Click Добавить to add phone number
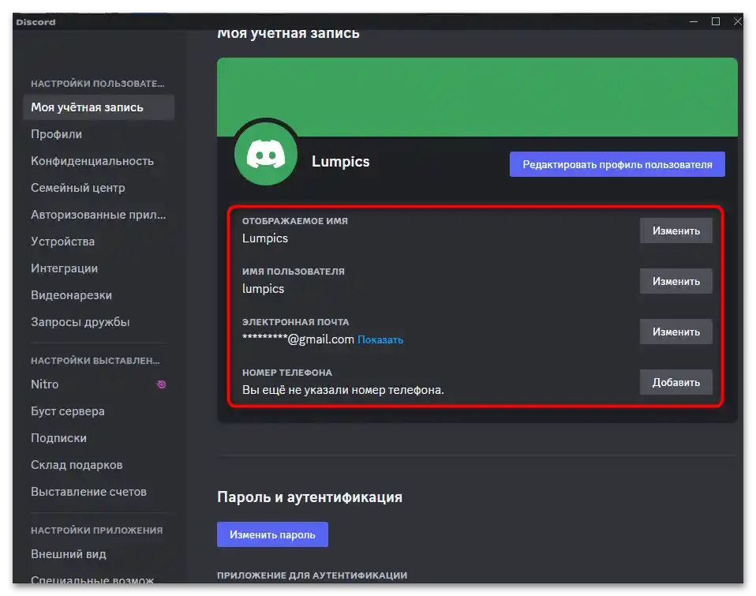This screenshot has height=596, width=756. point(676,382)
